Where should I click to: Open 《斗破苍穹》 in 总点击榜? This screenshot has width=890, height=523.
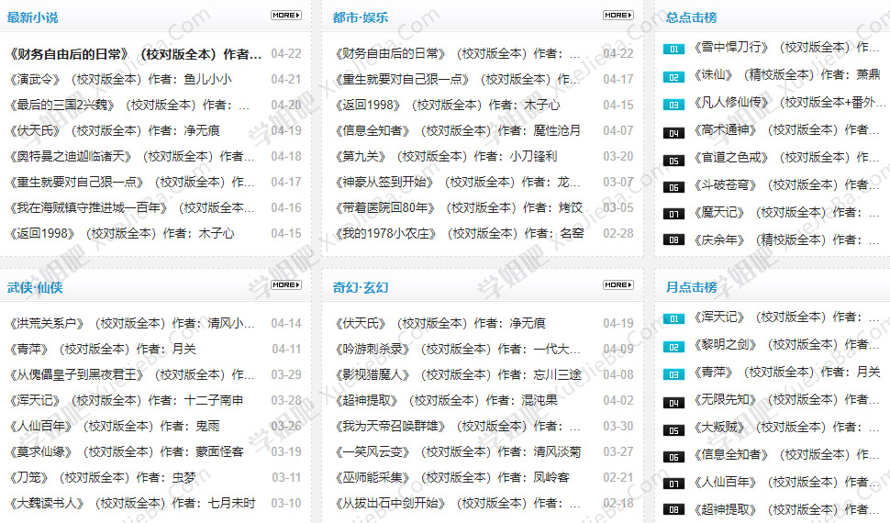coord(786,185)
